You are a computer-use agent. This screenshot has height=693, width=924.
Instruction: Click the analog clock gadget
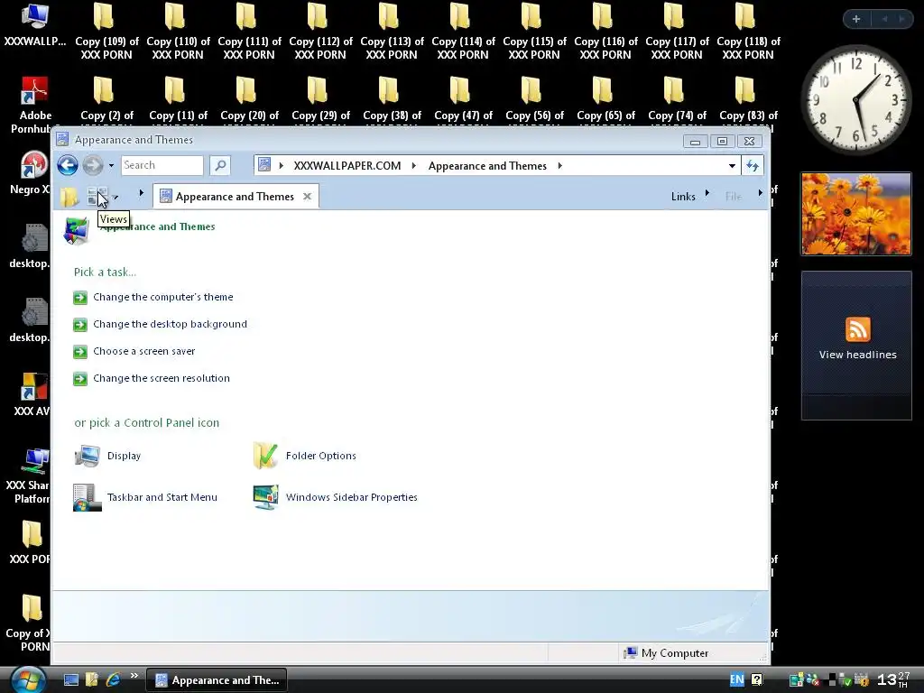[855, 99]
